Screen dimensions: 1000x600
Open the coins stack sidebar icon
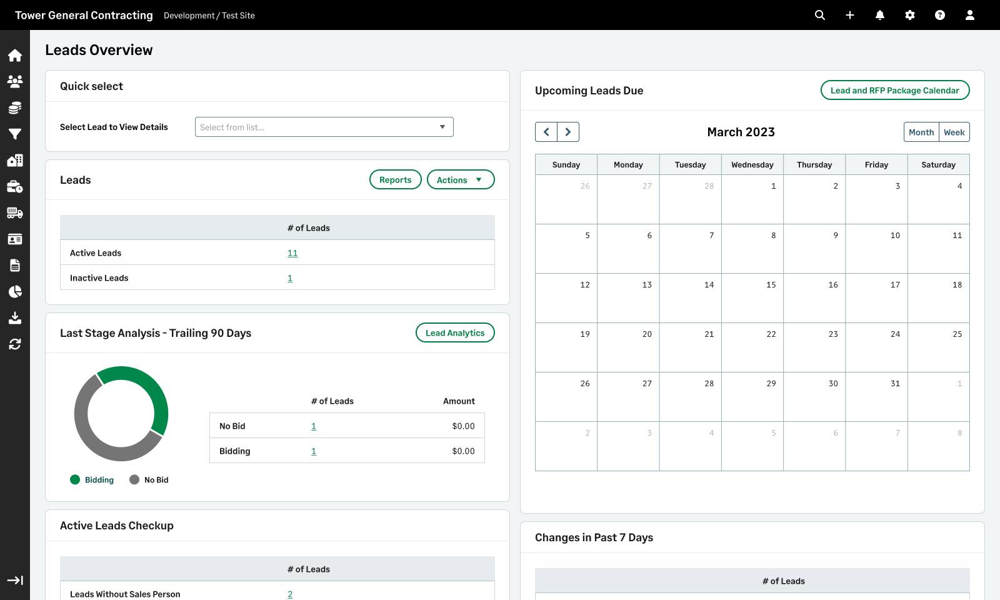[x=15, y=108]
